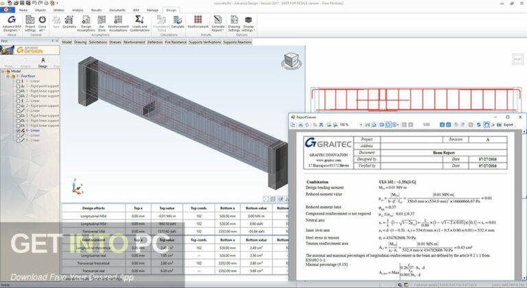Check the box for 3 - Linear
The image size is (527, 288).
click(x=19, y=111)
